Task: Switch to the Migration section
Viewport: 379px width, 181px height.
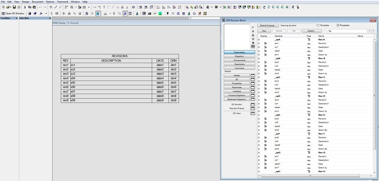Action: pos(239,56)
